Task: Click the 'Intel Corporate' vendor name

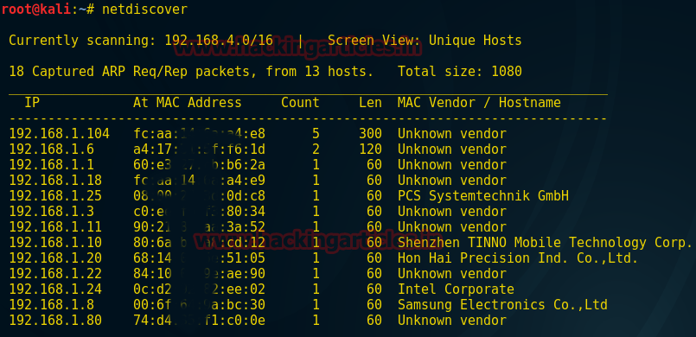Action: [456, 289]
